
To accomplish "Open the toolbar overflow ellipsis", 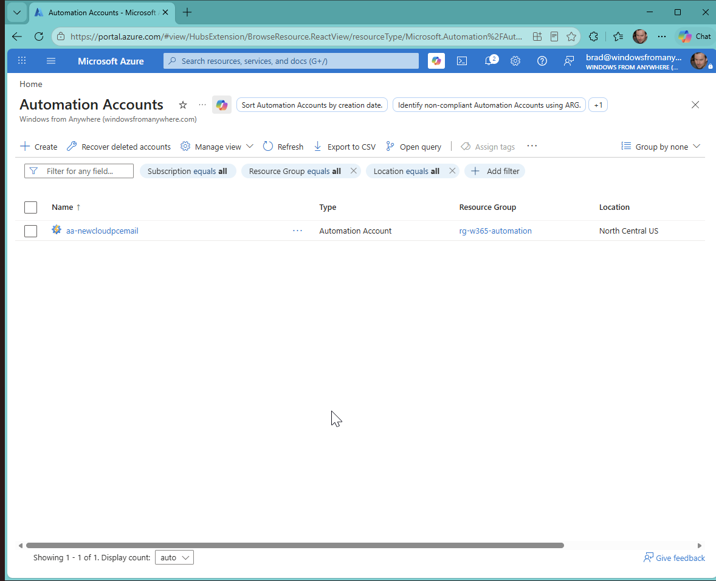I will pyautogui.click(x=532, y=146).
